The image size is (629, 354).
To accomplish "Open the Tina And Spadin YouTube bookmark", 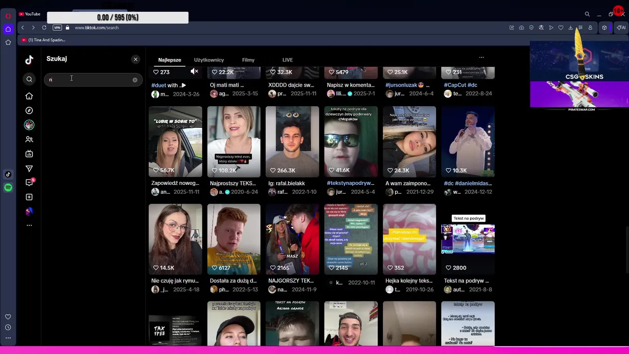I will tap(43, 40).
